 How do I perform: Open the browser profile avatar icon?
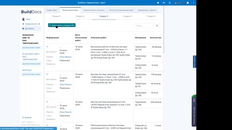[175, 3]
